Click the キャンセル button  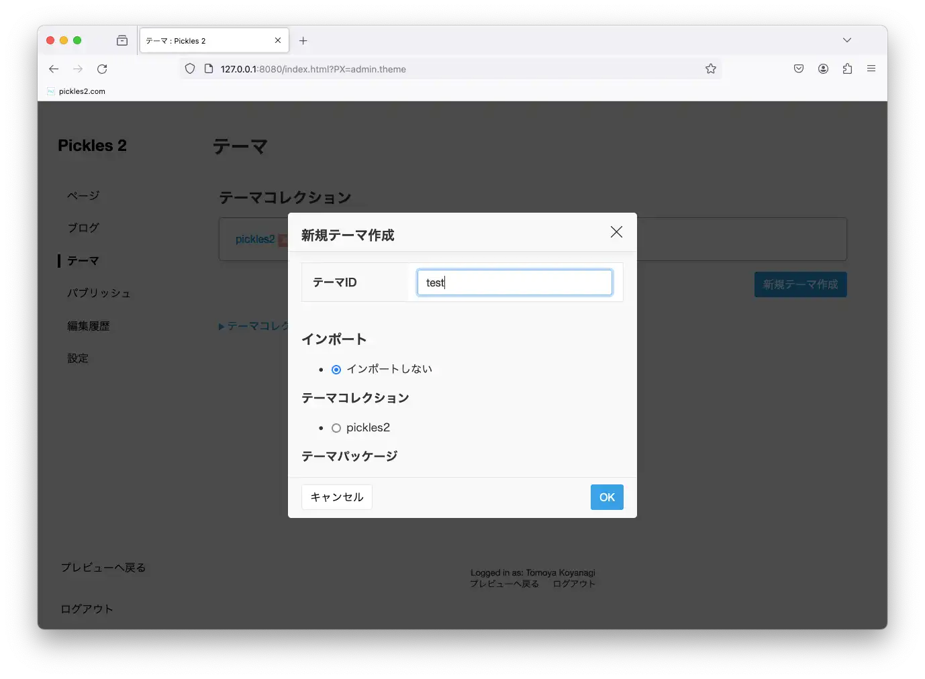coord(337,497)
